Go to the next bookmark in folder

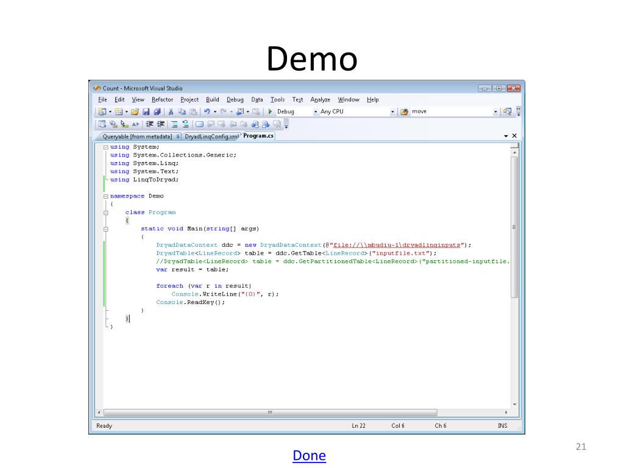pyautogui.click(x=244, y=124)
